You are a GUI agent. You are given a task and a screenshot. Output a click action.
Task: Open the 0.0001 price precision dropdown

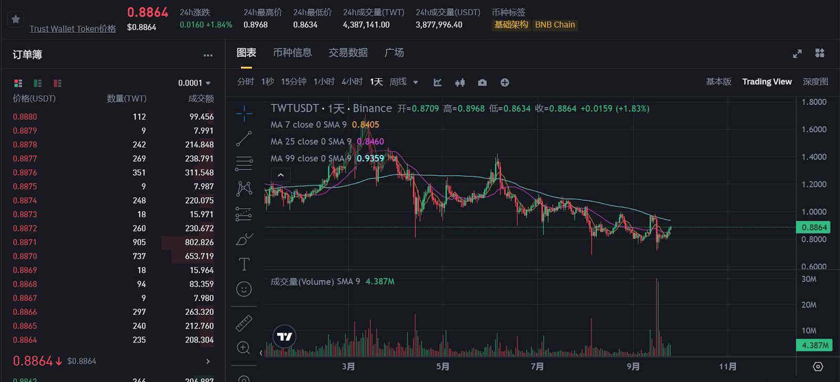[194, 83]
